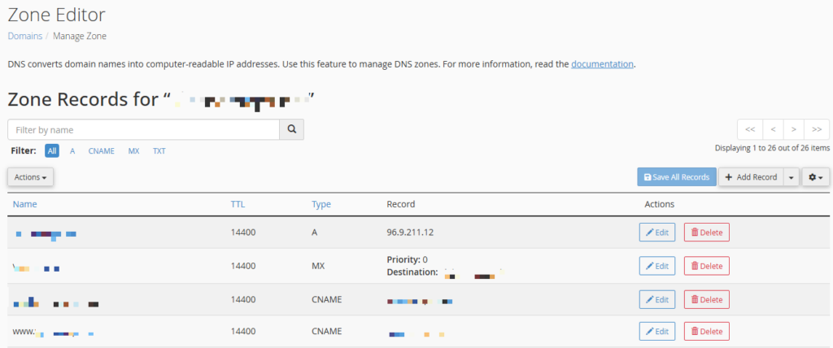
Task: Click the Add Record button
Action: click(x=752, y=177)
